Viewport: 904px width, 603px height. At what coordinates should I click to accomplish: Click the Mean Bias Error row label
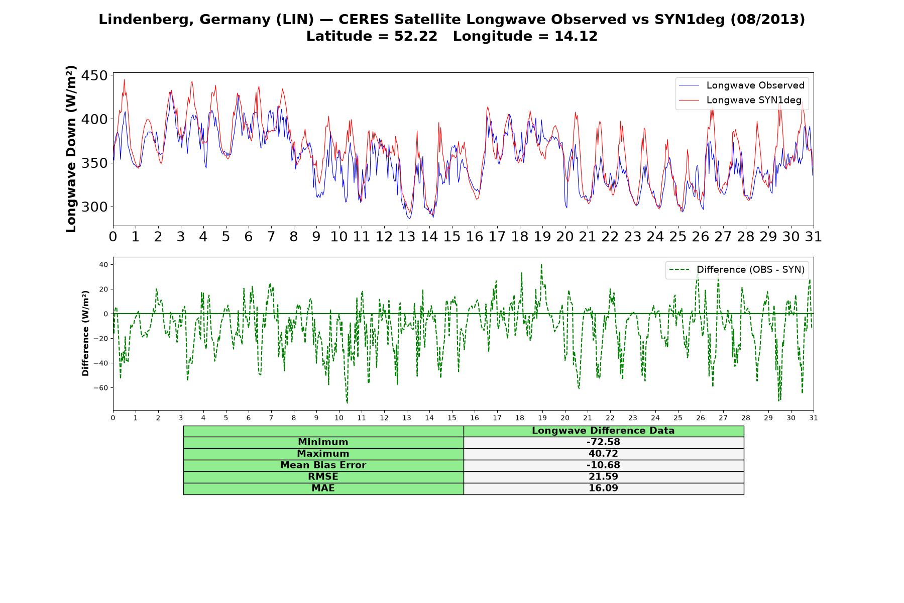coord(323,465)
